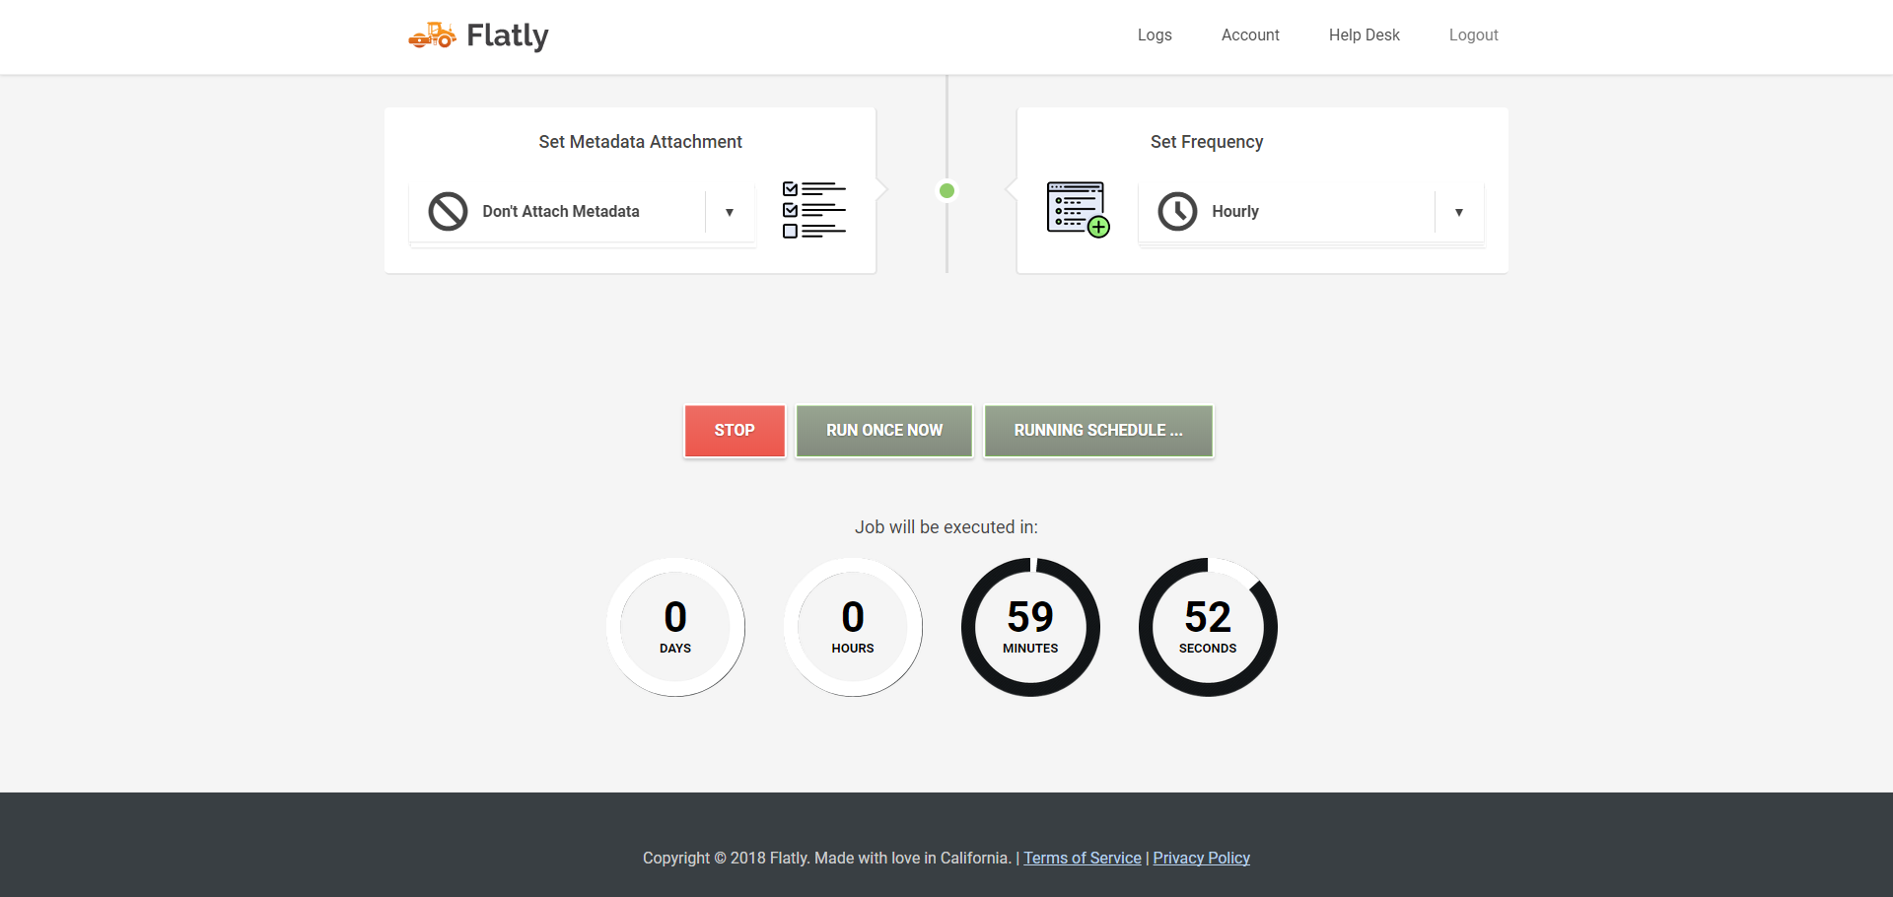This screenshot has height=897, width=1893.
Task: Click the prohibited circle icon beside Don't Attach Metadata
Action: click(x=448, y=211)
